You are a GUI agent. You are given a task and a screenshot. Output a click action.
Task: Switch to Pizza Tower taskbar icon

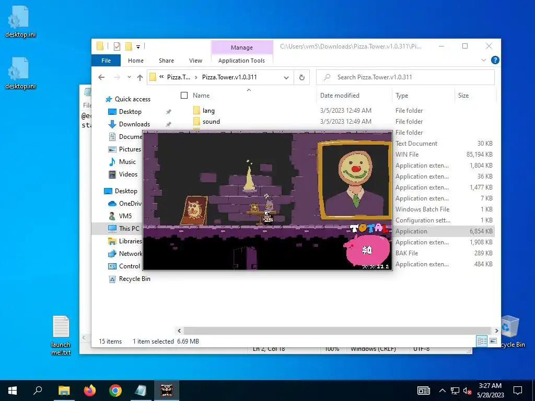[167, 391]
